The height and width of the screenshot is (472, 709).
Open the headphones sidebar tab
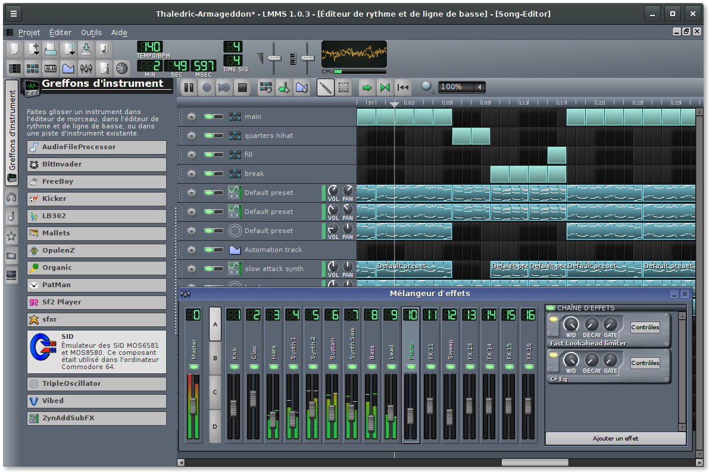pos(11,197)
